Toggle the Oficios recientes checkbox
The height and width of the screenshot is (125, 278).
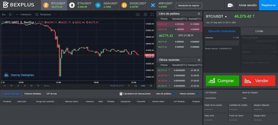198,94
